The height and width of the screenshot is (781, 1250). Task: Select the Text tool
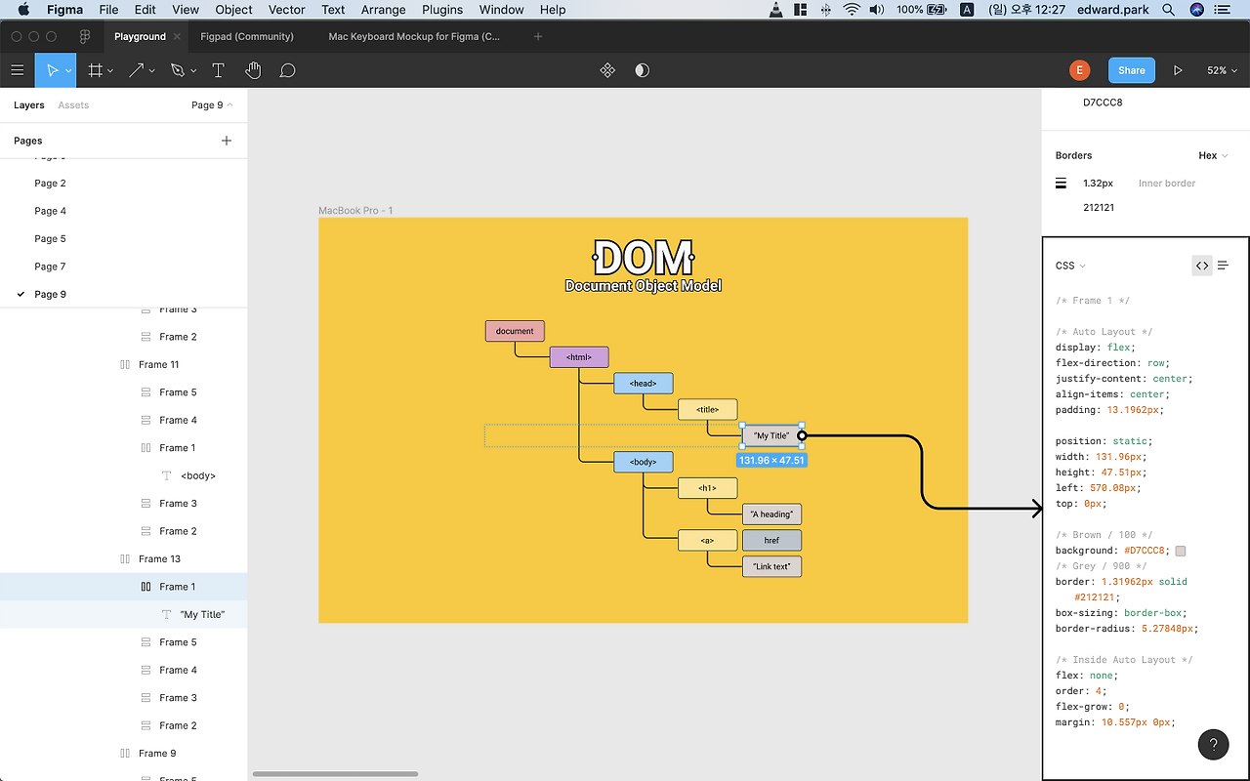pyautogui.click(x=218, y=70)
